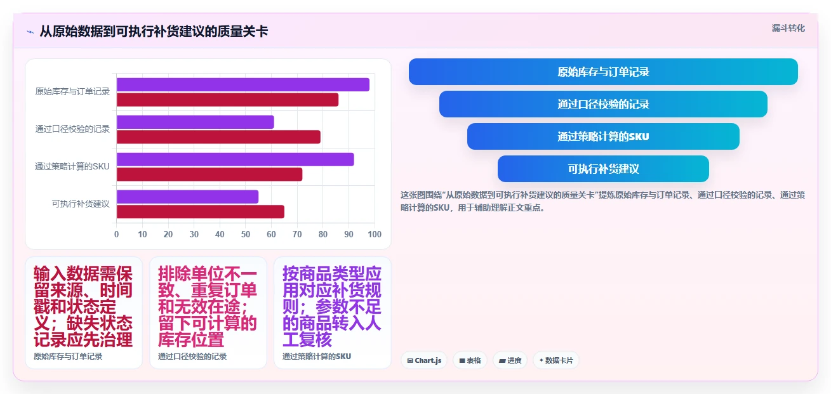The width and height of the screenshot is (831, 394).
Task: Click the icon inside the 表格 chip
Action: [462, 360]
